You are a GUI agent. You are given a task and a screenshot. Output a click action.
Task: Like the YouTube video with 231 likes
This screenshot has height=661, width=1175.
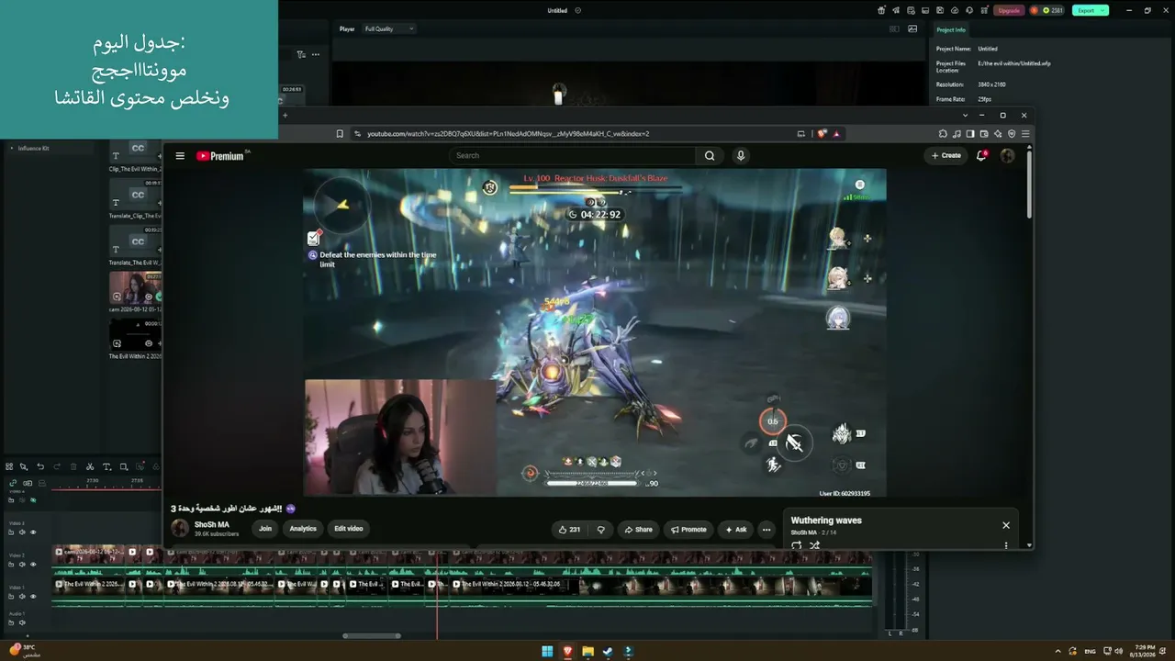click(569, 530)
